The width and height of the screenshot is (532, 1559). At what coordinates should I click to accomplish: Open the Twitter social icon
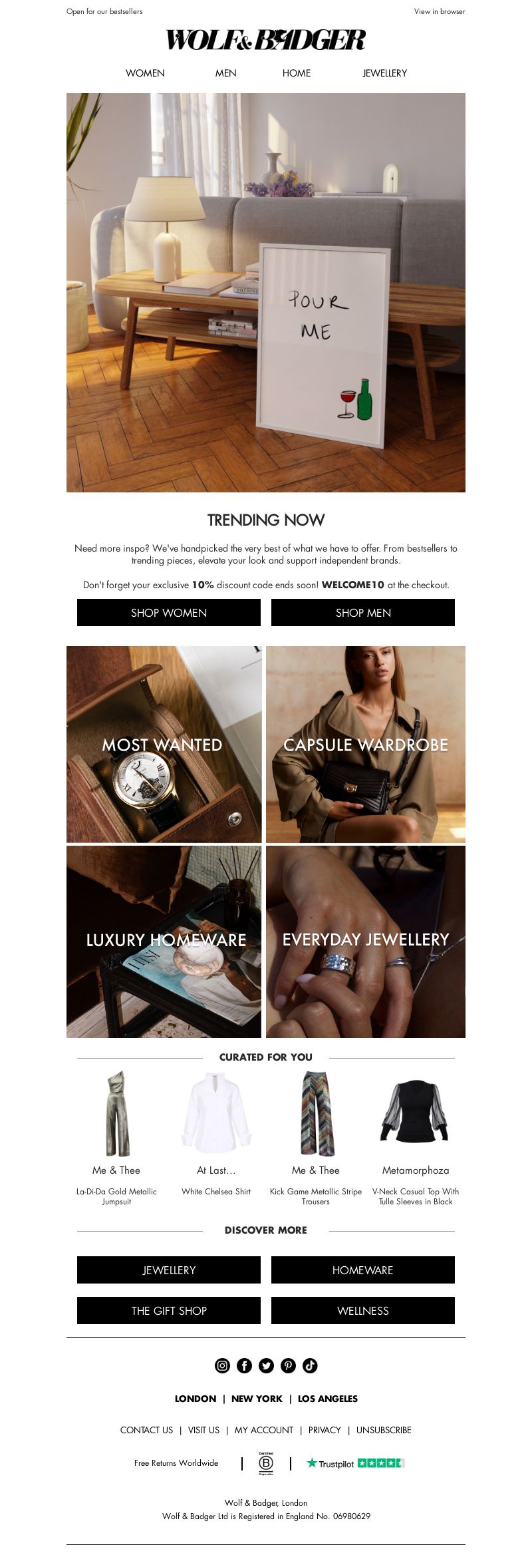pos(266,1365)
